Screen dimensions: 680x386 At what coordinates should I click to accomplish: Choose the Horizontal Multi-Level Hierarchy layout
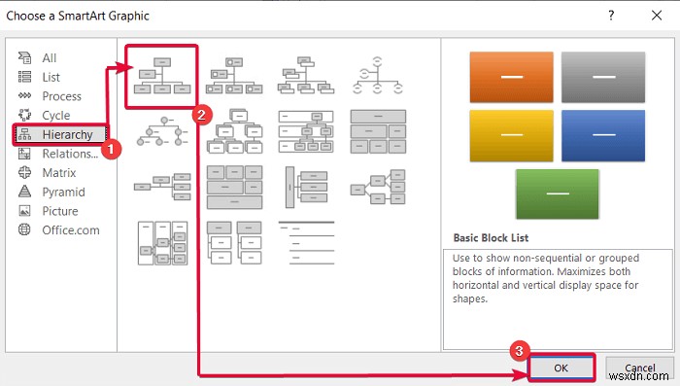(306, 187)
